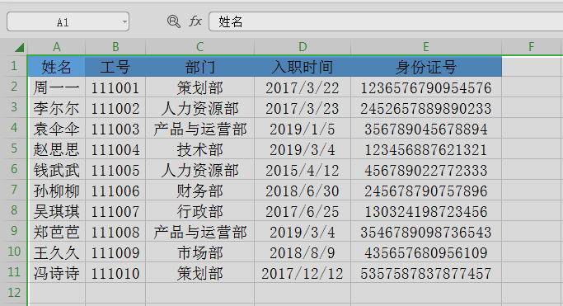Click employee number 111010
Image resolution: width=563 pixels, height=306 pixels.
click(115, 273)
